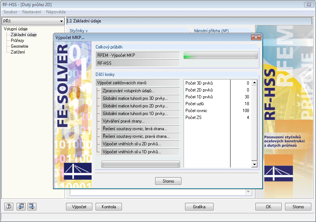This screenshot has height=222, width=316.
Task: Click Vstupní údaje tree root
Action: (16, 29)
